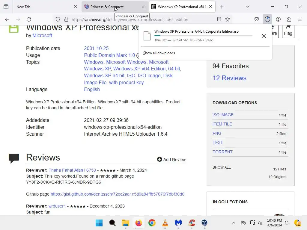Open reviewer Thaha Fahat Afan profile
Screen dimensions: 307x230
pos(72,170)
